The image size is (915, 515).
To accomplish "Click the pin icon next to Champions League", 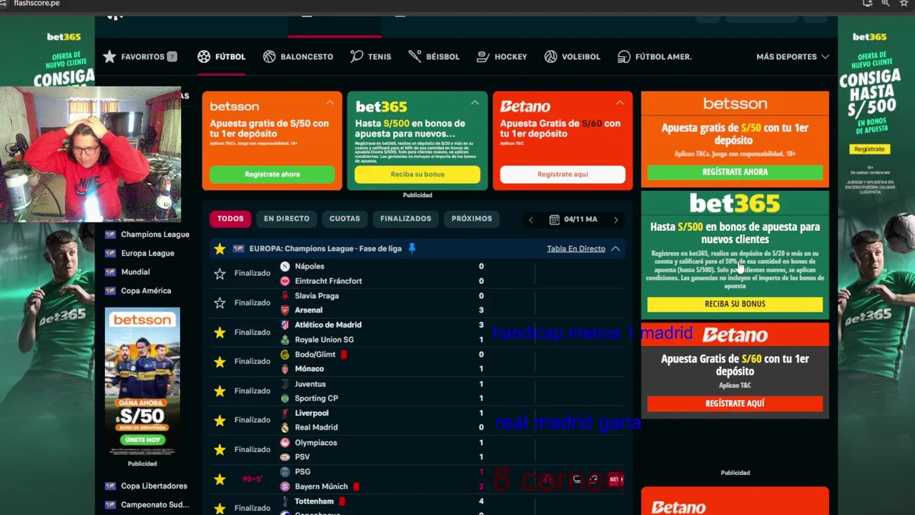I will 412,248.
